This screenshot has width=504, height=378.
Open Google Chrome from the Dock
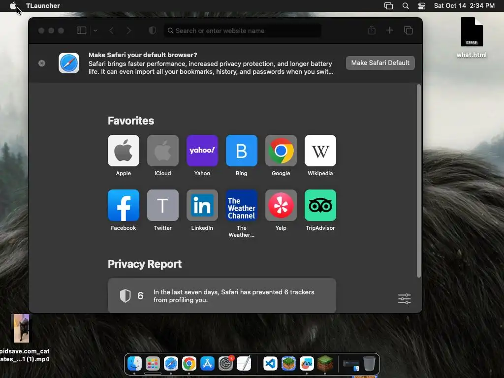pos(189,364)
